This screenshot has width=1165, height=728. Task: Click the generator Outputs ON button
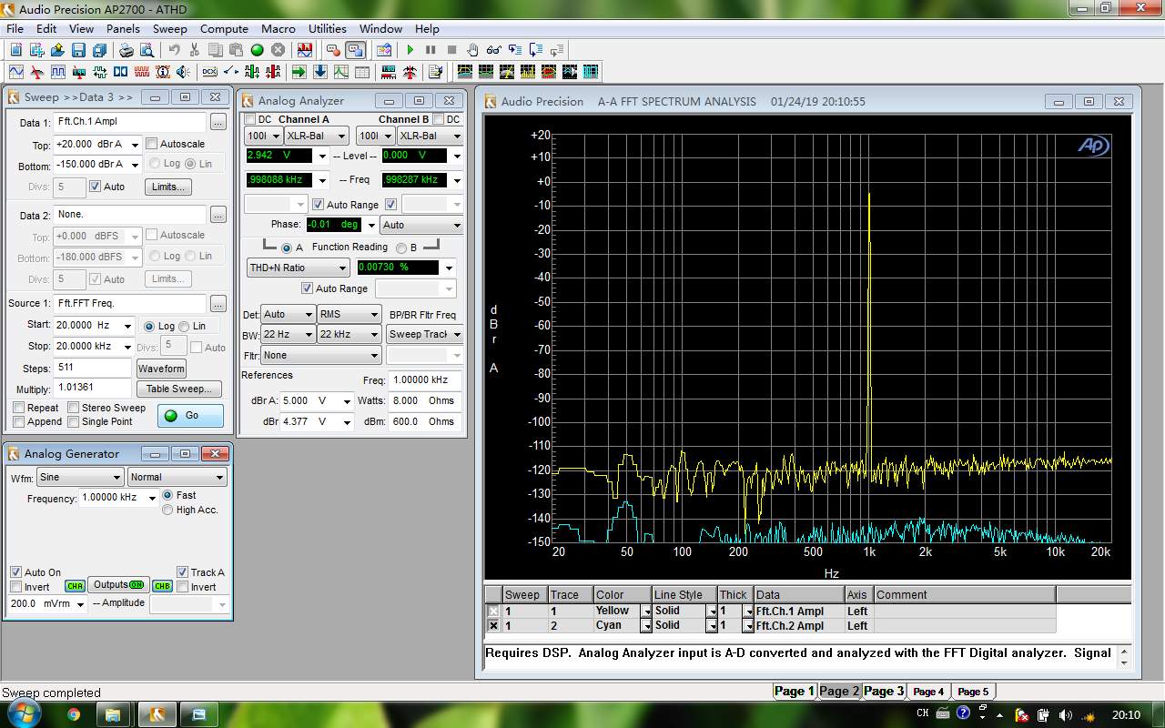118,584
